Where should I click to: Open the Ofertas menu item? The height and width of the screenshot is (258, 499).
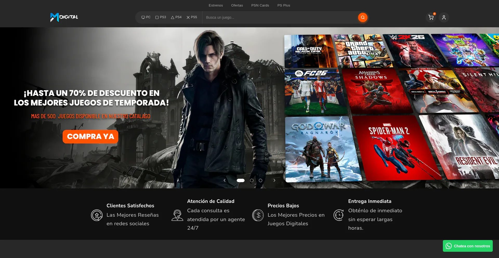pos(237,5)
